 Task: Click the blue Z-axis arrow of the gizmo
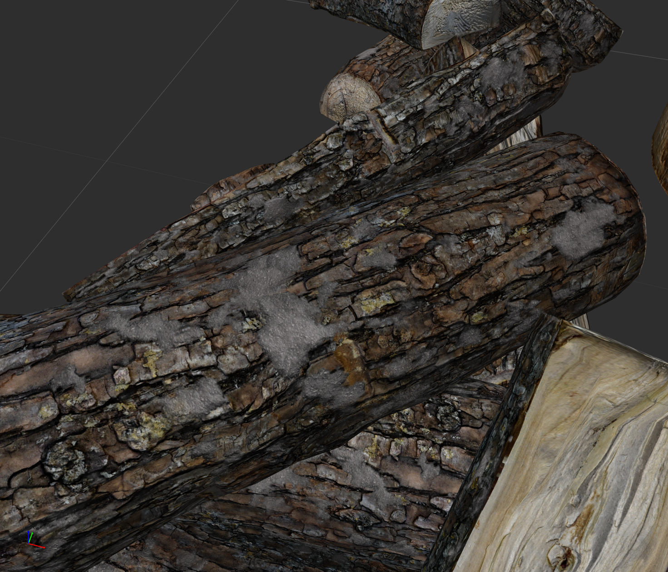pos(29,535)
